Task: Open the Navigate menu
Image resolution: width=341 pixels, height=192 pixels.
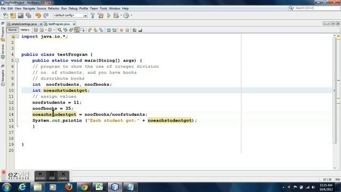Action: click(29, 9)
